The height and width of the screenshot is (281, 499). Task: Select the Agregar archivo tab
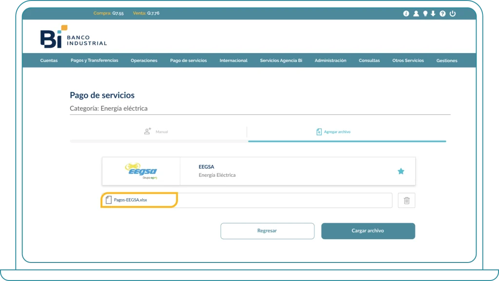click(333, 131)
